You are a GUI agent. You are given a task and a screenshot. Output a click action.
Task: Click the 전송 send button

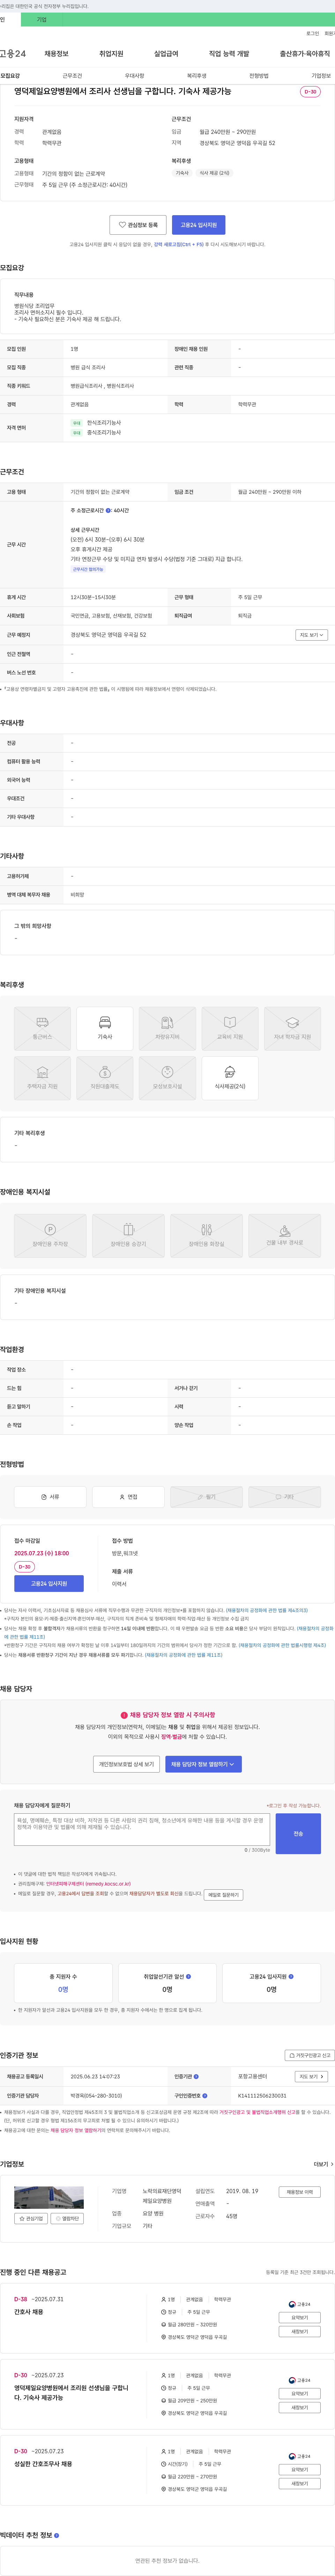click(298, 1834)
